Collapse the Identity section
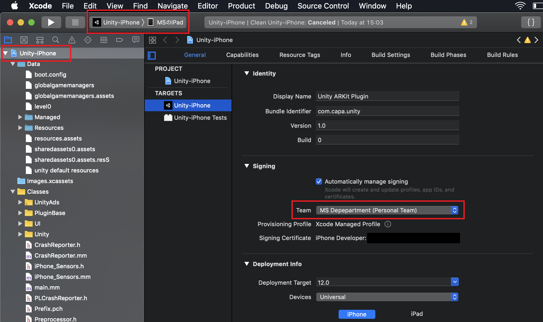Viewport: 543px width, 322px height. click(x=247, y=73)
